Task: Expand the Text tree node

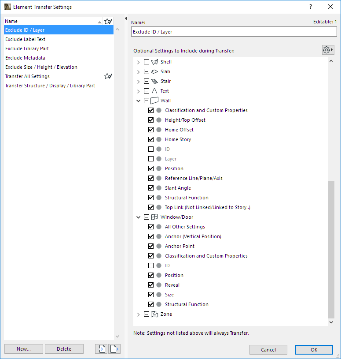Action: pyautogui.click(x=139, y=91)
